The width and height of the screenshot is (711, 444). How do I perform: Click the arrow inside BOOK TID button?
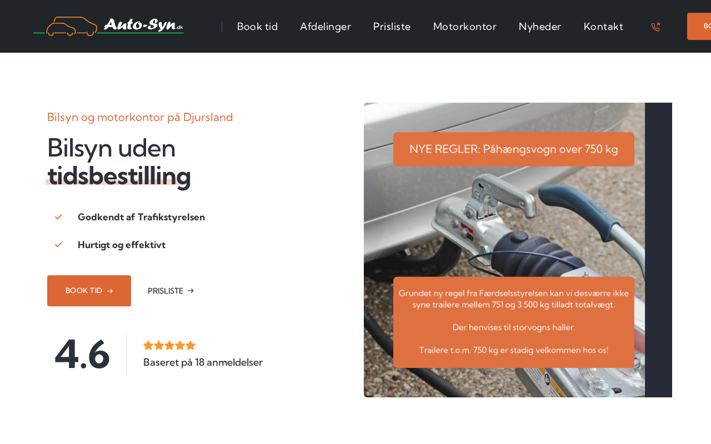coord(110,291)
